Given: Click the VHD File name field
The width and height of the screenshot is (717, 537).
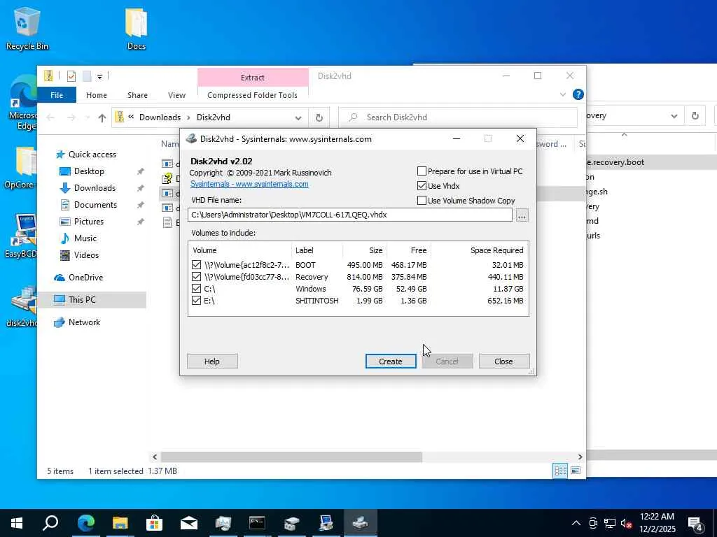Looking at the screenshot, I should [350, 215].
